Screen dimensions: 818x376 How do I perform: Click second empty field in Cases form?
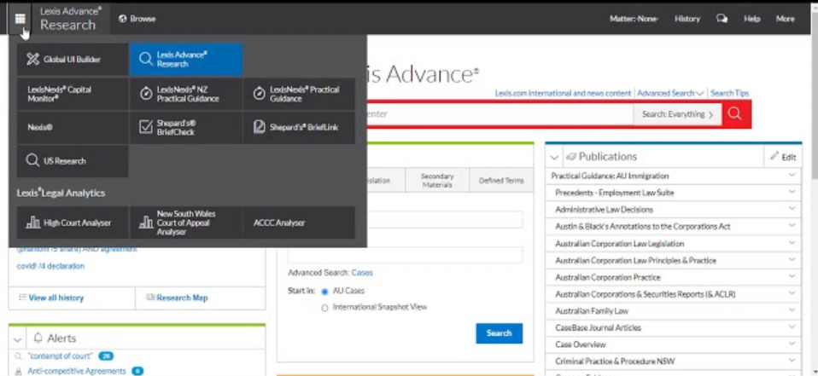(405, 255)
